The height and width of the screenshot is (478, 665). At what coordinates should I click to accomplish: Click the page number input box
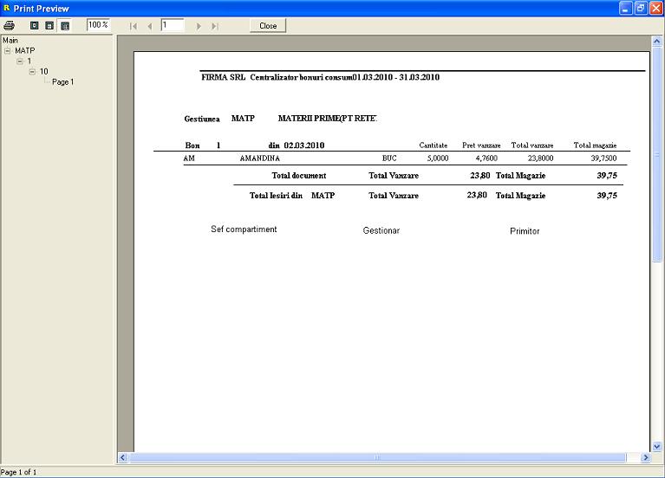click(172, 25)
